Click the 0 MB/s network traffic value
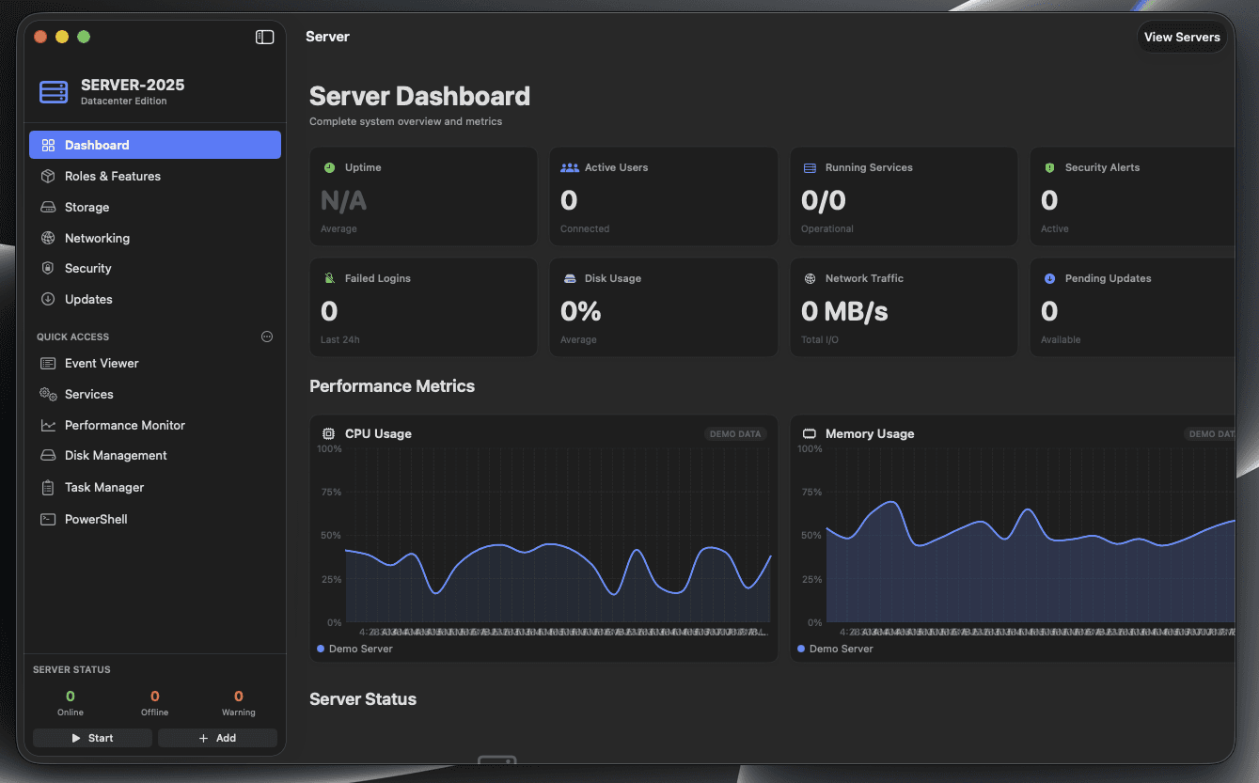1259x783 pixels. pos(844,311)
